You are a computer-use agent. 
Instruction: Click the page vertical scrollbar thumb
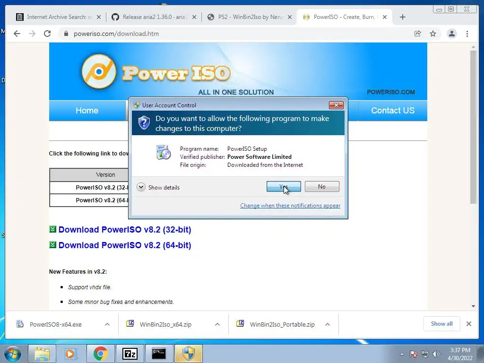pyautogui.click(x=473, y=127)
